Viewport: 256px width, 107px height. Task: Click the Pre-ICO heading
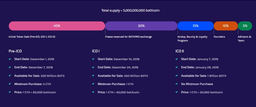[15, 51]
